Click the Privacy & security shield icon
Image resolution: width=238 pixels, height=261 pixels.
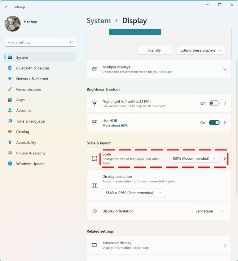tap(10, 153)
